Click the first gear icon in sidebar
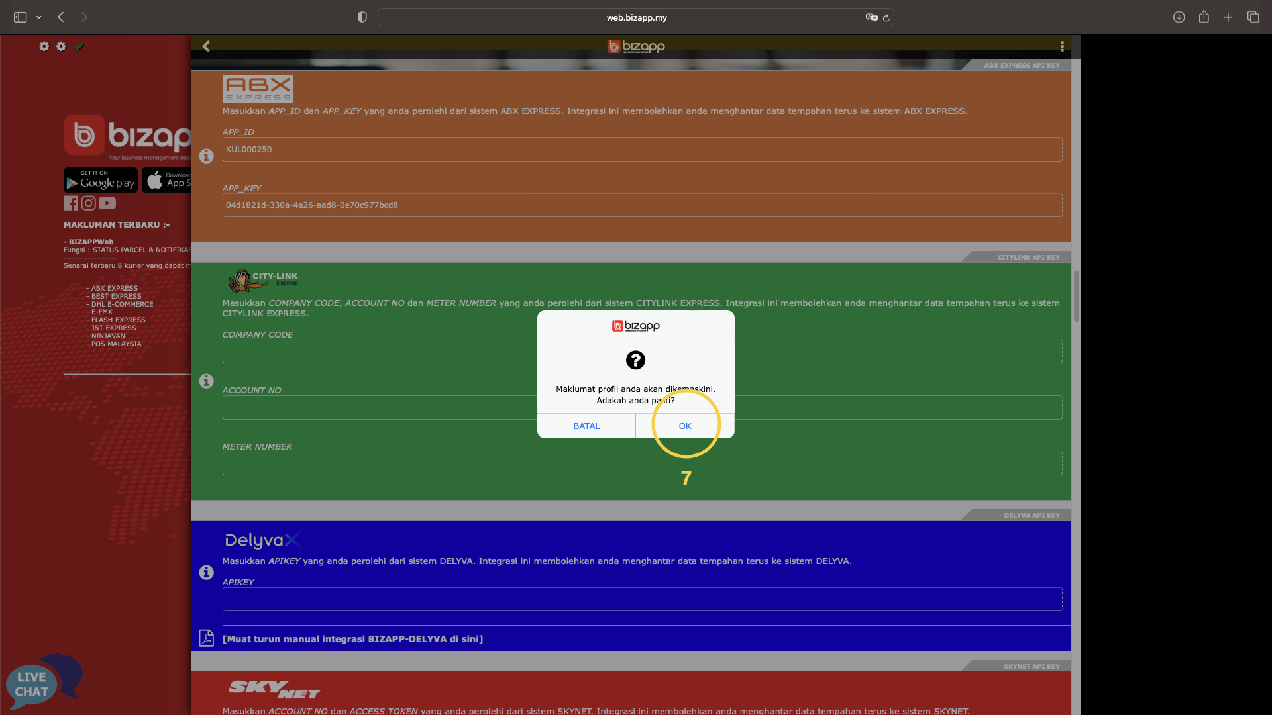1272x715 pixels. (x=44, y=46)
